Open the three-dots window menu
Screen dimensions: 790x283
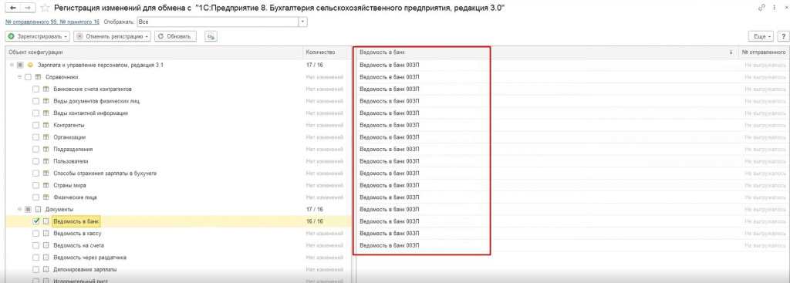774,8
